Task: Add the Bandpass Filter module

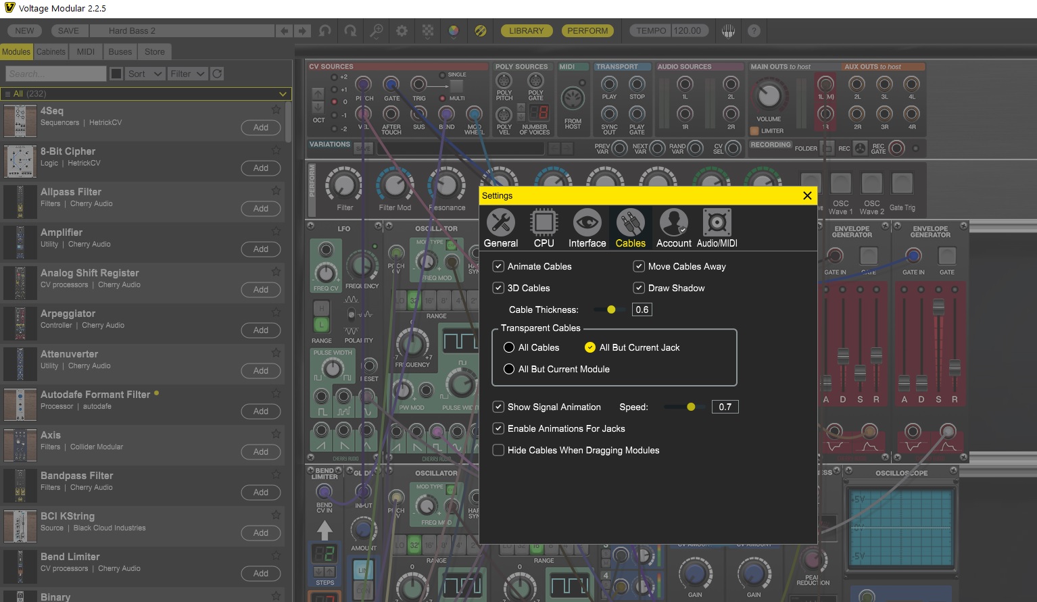Action: (x=261, y=493)
